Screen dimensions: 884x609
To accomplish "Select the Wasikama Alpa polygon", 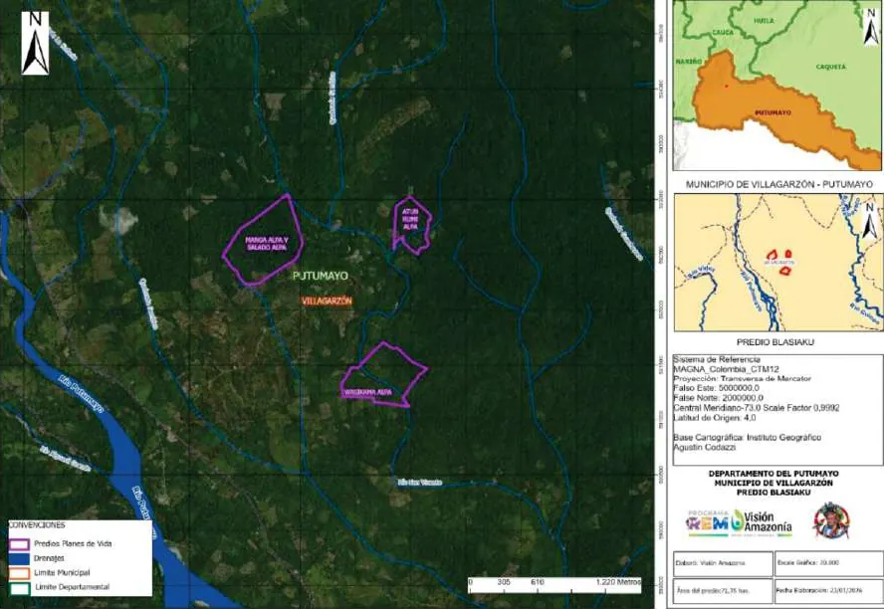I will [x=383, y=374].
